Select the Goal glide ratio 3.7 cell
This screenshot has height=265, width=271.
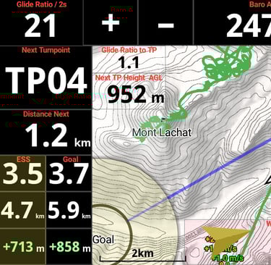tap(69, 173)
